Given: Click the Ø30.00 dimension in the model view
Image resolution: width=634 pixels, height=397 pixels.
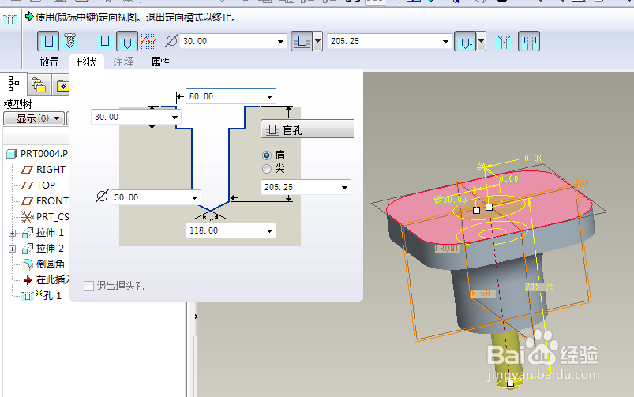Looking at the screenshot, I should pyautogui.click(x=450, y=200).
